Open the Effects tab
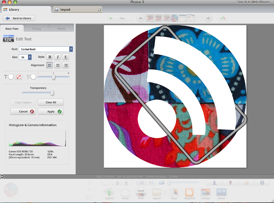 pos(61,29)
